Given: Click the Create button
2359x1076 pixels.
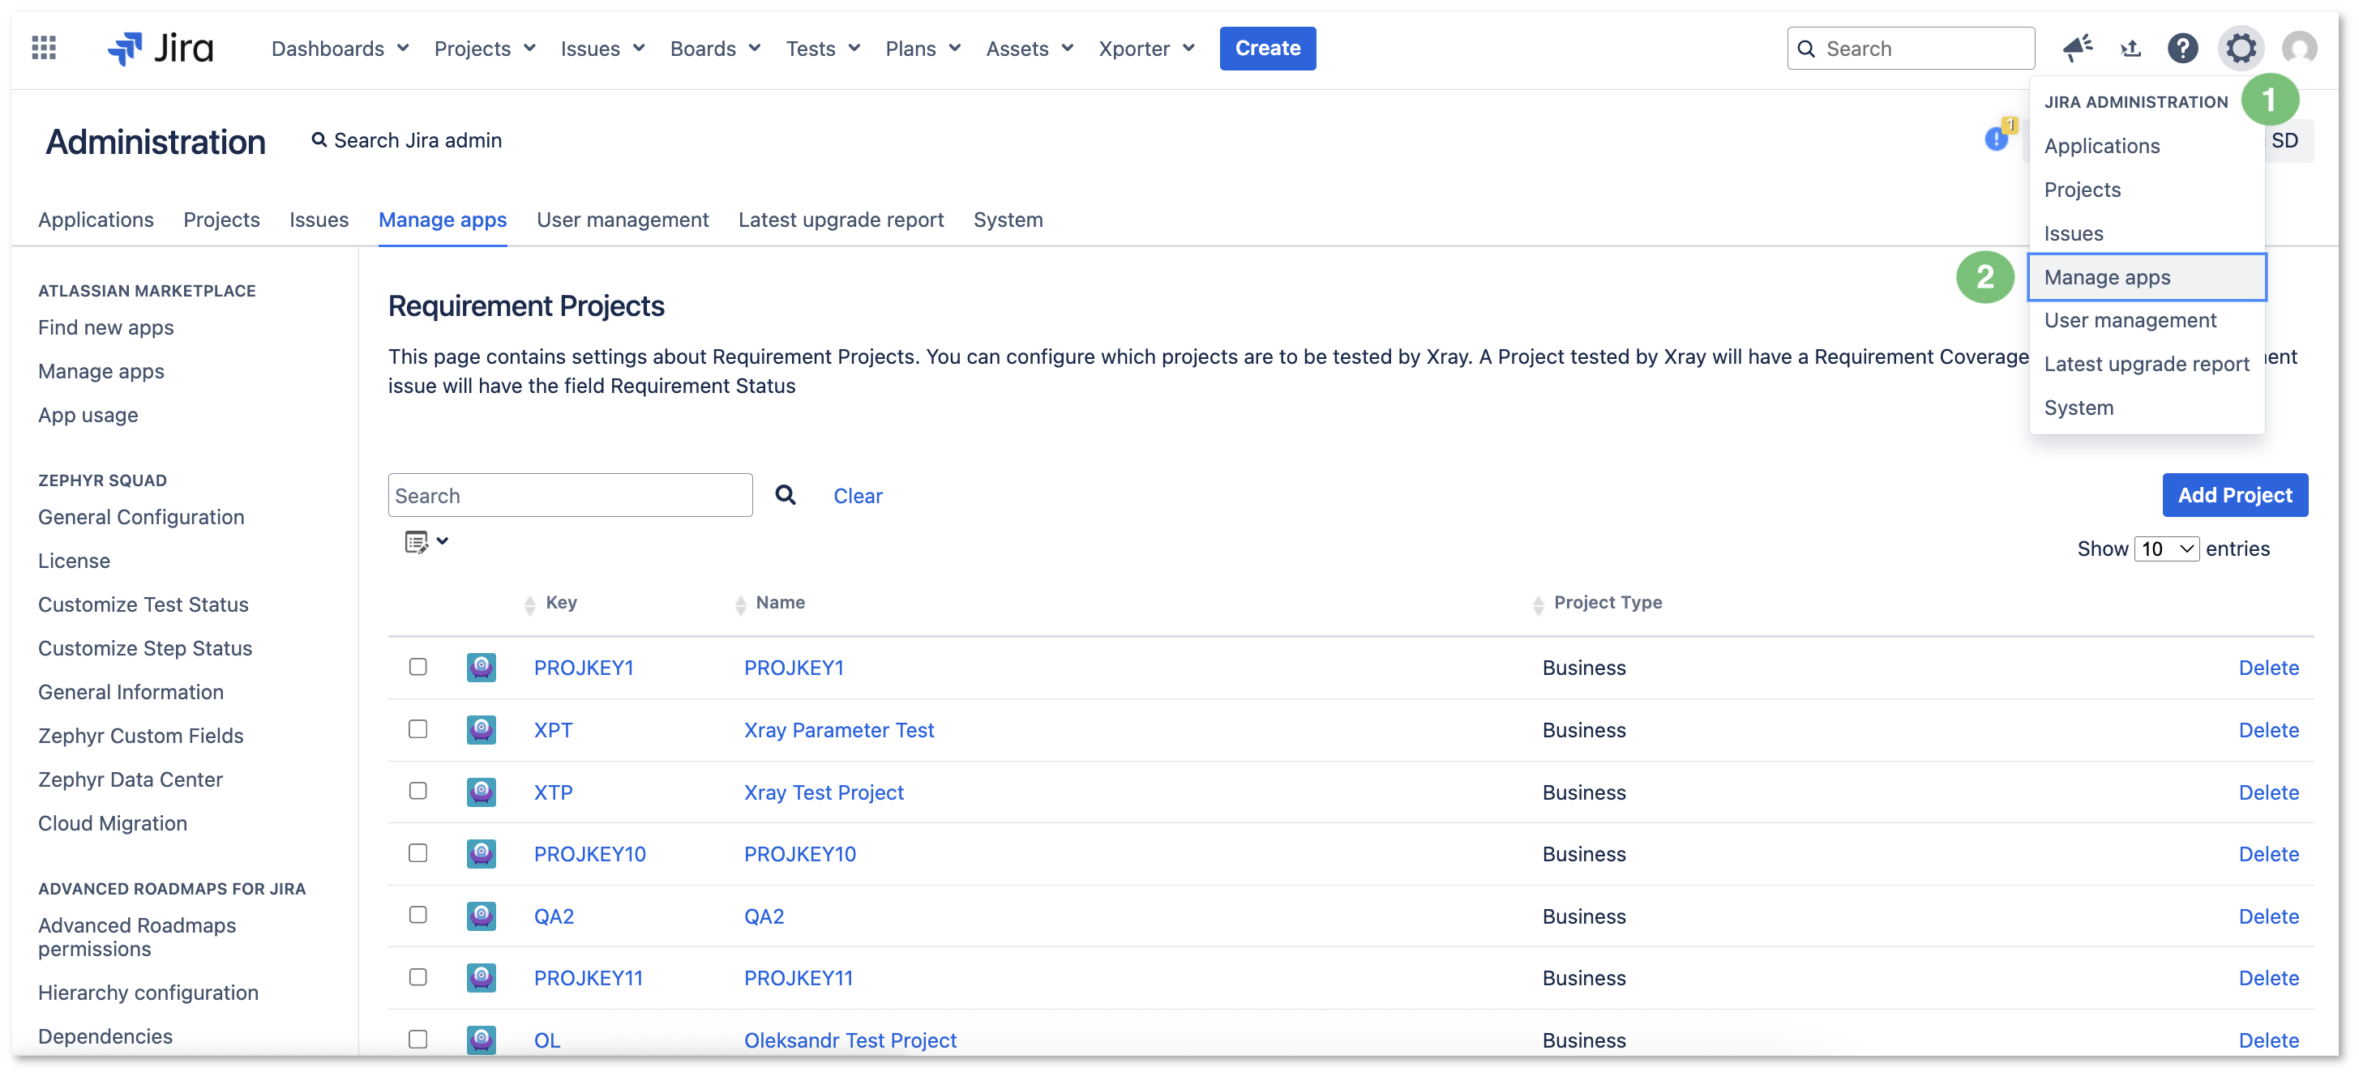Looking at the screenshot, I should pyautogui.click(x=1267, y=48).
